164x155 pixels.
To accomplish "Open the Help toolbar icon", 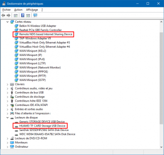I will pyautogui.click(x=23, y=15).
